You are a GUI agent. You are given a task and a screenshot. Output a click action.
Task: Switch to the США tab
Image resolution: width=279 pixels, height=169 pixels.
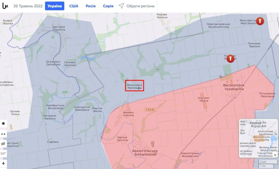74,6
